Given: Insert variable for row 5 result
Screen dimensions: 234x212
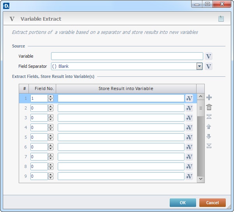Looking at the screenshot, I should [189, 137].
